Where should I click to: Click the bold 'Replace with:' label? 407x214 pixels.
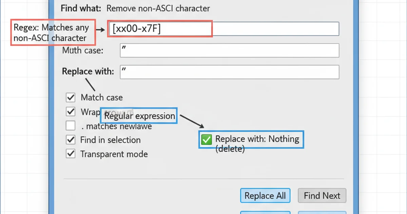pos(88,71)
